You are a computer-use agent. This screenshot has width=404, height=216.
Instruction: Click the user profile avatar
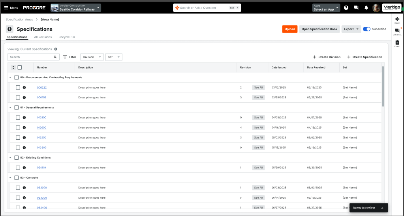pyautogui.click(x=376, y=8)
